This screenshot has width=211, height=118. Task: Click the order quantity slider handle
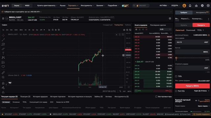tap(176, 58)
